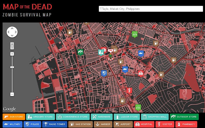
Task: Toggle the Pharmacy legend filter
Action: 186,124
